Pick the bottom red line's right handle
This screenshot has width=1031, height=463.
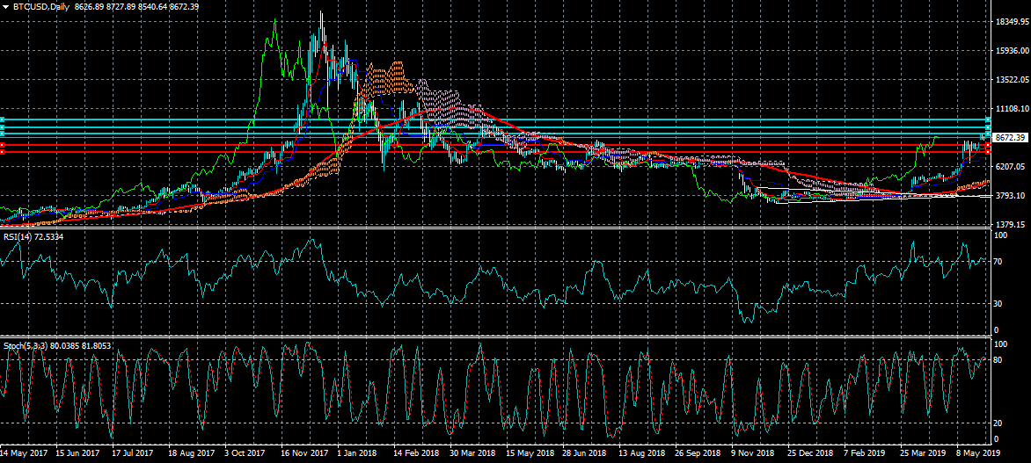pos(988,152)
